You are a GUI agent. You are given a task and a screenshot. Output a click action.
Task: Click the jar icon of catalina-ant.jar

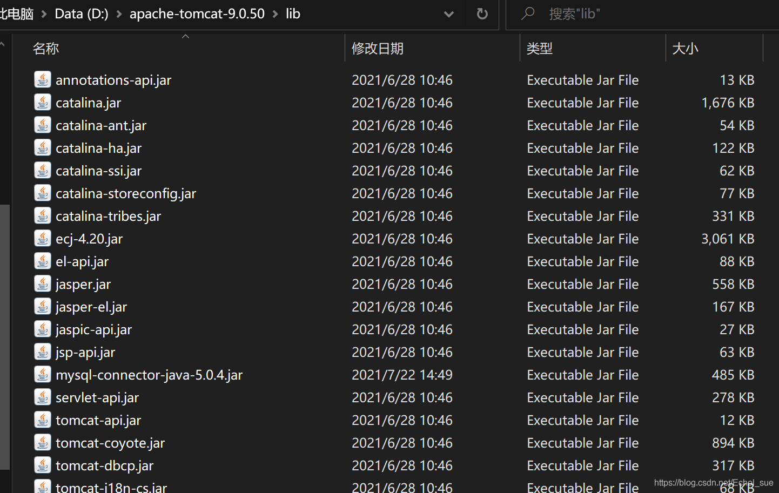43,125
